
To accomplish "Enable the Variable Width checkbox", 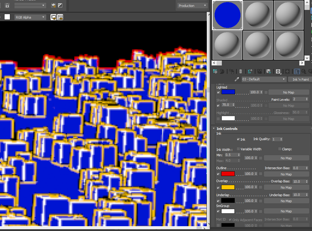I will point(238,149).
